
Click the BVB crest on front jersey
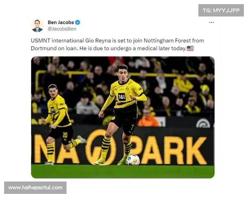(127, 88)
